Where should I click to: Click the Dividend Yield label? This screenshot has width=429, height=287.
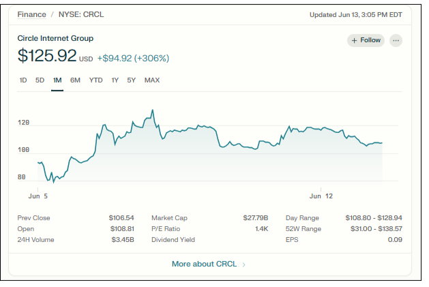tap(173, 240)
